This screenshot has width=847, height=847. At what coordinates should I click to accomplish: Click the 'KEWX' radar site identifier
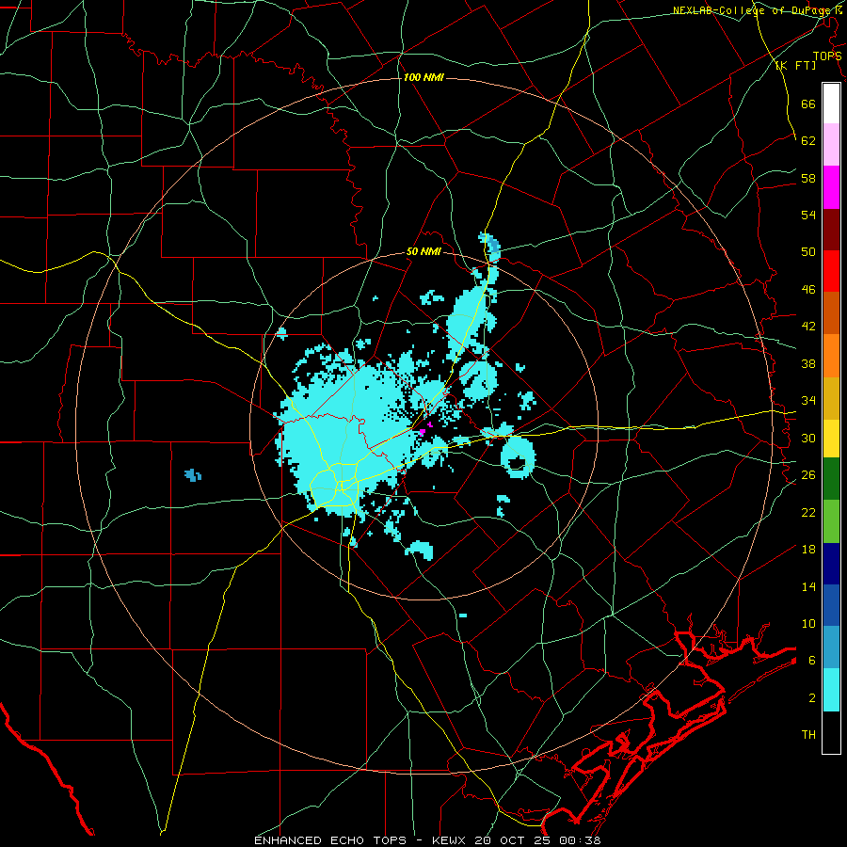coord(451,840)
